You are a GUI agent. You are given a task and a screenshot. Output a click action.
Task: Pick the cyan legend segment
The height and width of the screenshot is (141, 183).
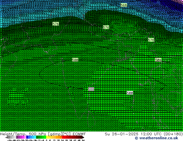click(35, 137)
